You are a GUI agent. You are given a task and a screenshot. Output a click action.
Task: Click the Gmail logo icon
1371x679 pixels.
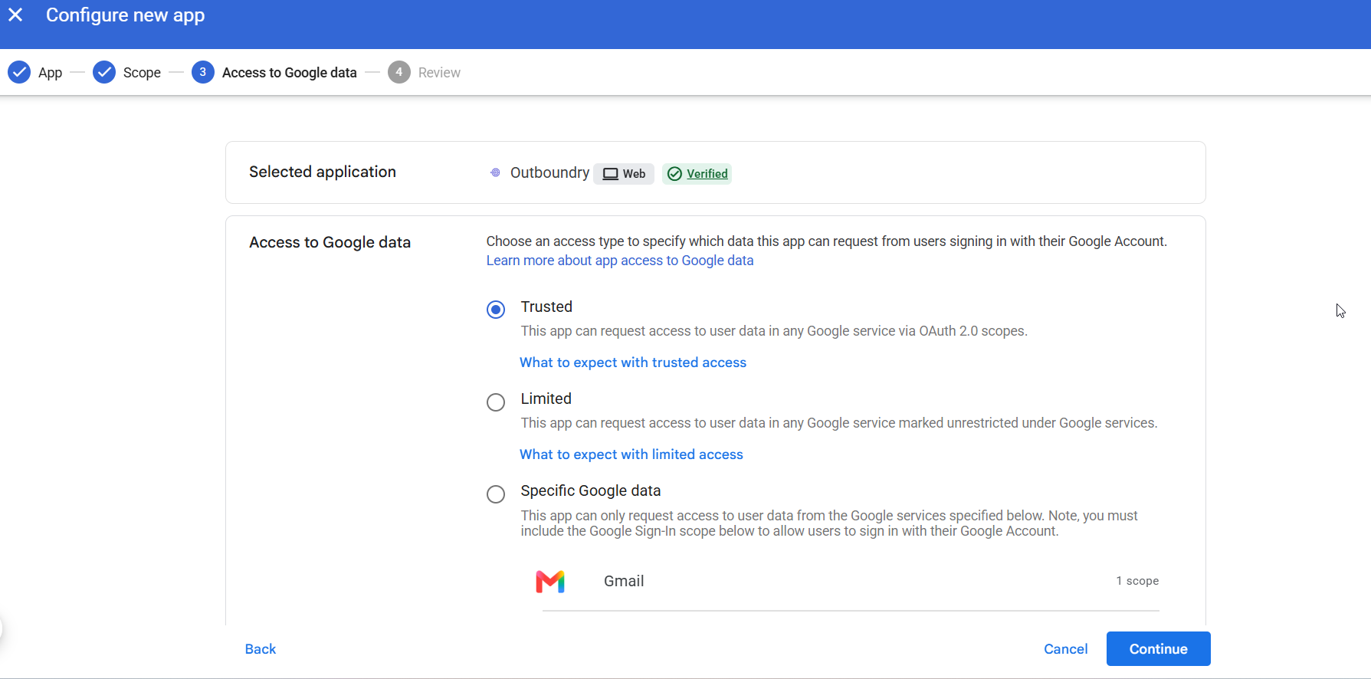point(550,582)
